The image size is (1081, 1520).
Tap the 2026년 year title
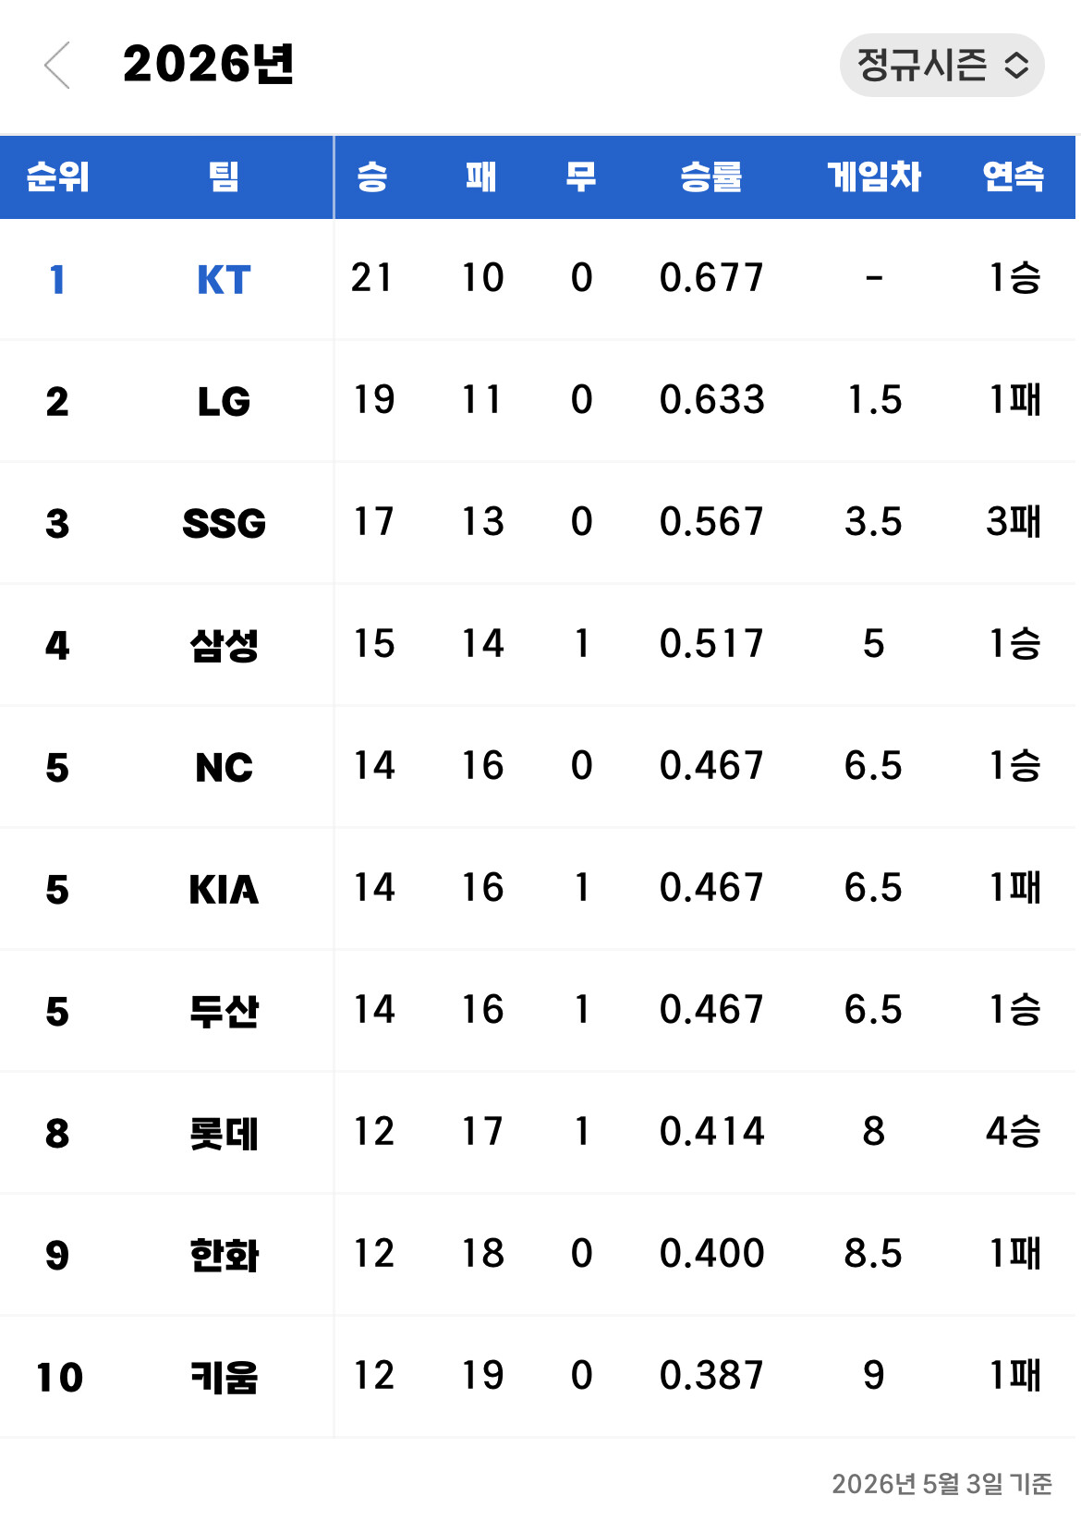[x=208, y=65]
